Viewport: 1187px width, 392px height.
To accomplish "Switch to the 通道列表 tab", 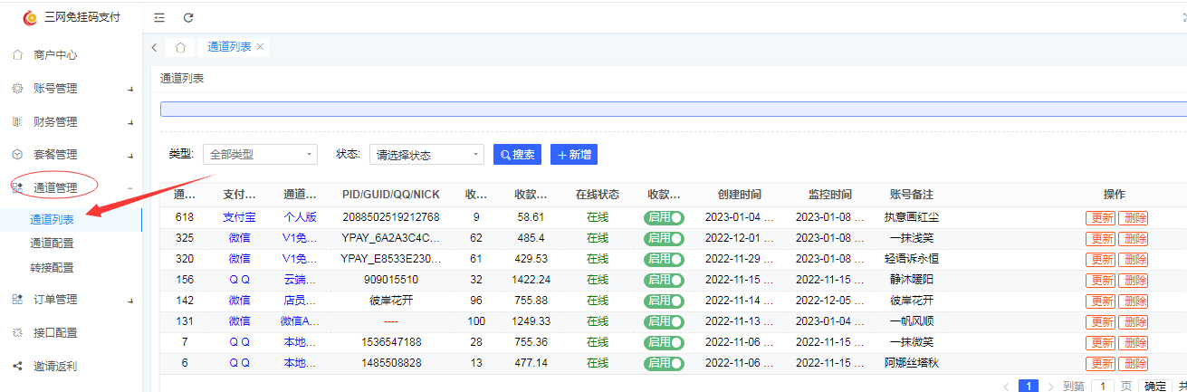I will coord(229,47).
